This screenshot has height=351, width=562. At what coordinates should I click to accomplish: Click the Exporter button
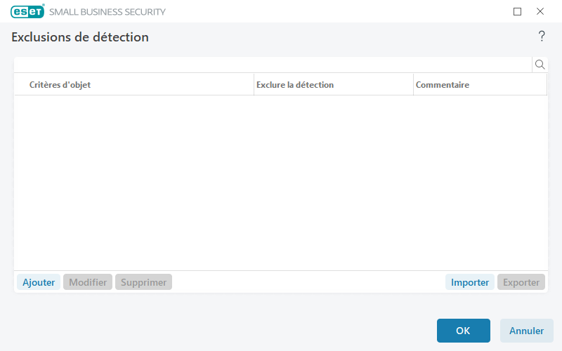pyautogui.click(x=521, y=282)
